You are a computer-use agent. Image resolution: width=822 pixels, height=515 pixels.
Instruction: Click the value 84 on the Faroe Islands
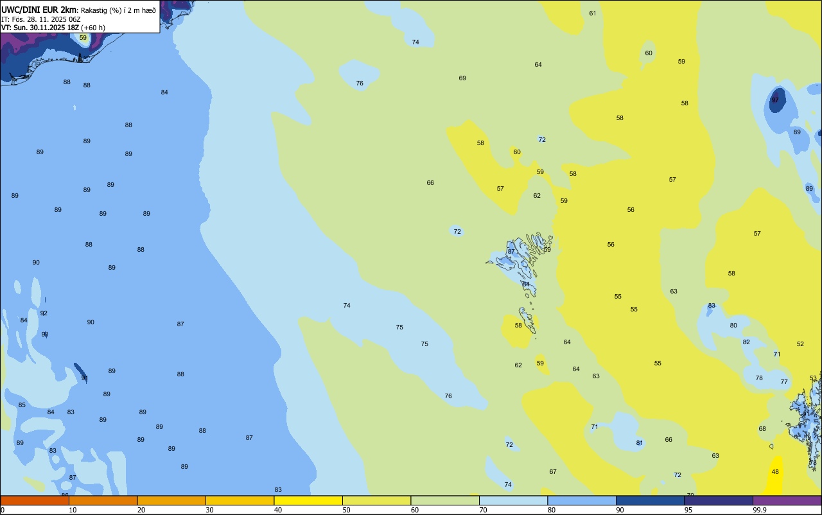point(526,284)
